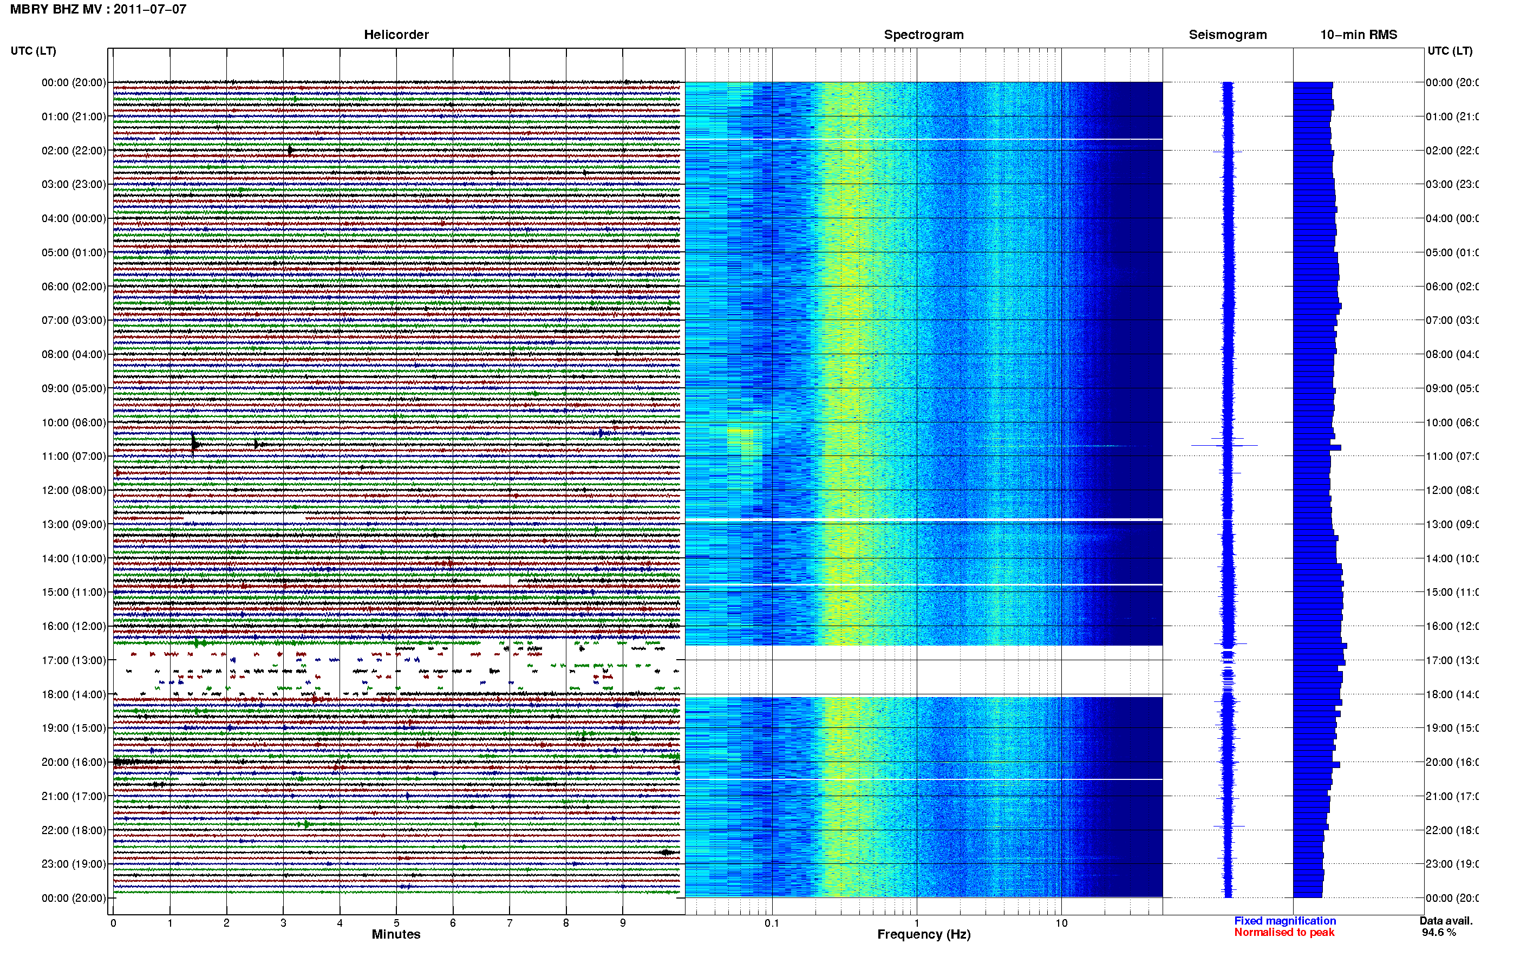The width and height of the screenshot is (1540, 963).
Task: Click the 'Normalised to peak' legend text
Action: point(1284,933)
